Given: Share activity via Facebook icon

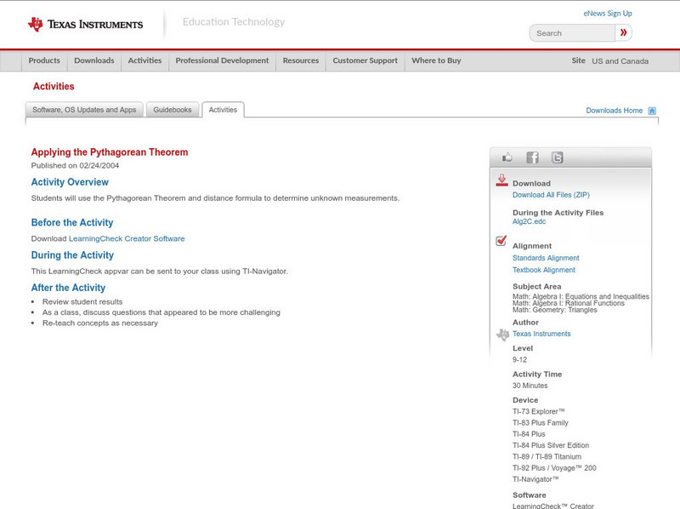Looking at the screenshot, I should 532,157.
